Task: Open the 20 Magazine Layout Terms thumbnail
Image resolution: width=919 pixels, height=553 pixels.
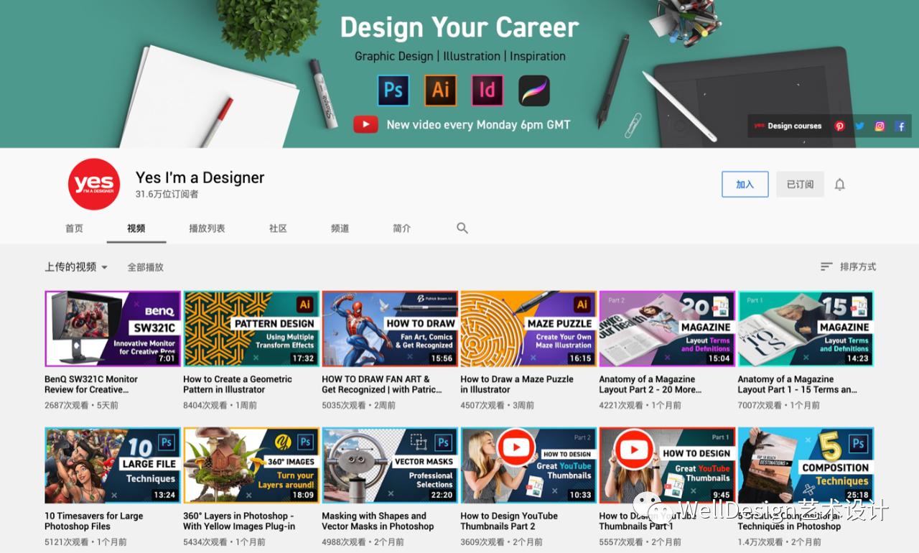Action: [x=667, y=329]
